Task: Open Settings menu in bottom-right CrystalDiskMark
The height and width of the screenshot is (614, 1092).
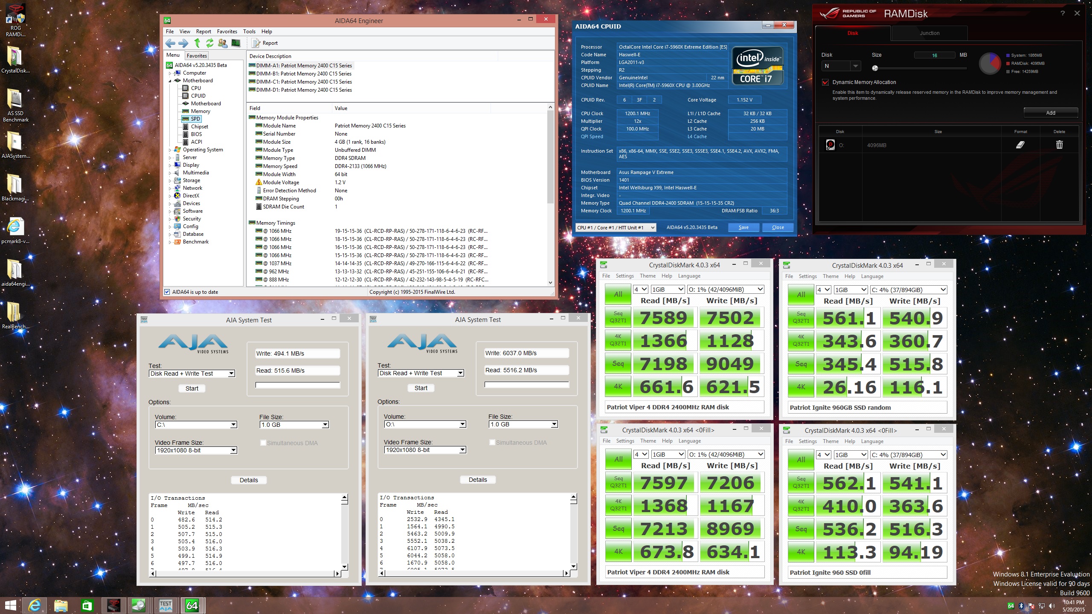Action: pos(807,441)
